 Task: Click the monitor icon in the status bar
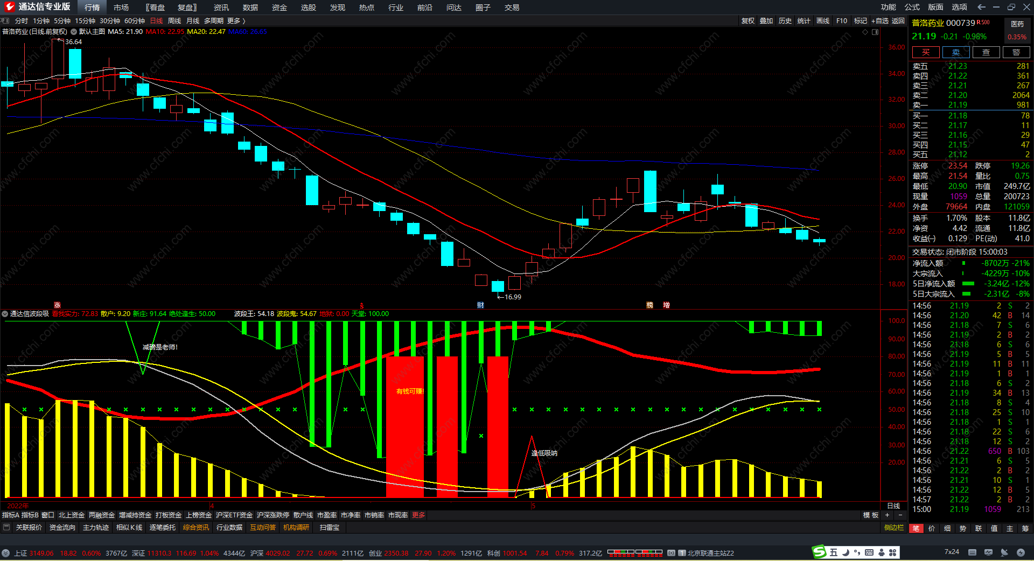pyautogui.click(x=988, y=552)
